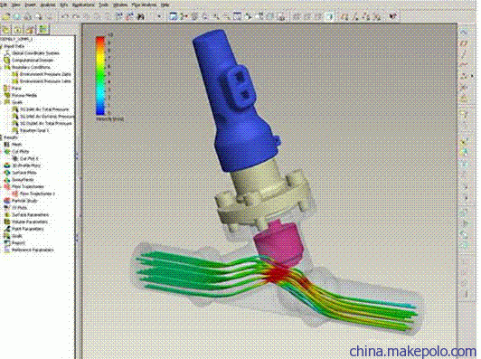The width and height of the screenshot is (481, 359).
Task: Collapse the Boundary Conditions tree node
Action: pyautogui.click(x=2, y=67)
